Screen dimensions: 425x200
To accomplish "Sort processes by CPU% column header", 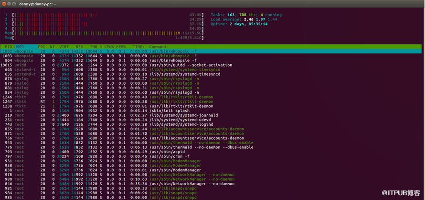I will click(x=109, y=47).
